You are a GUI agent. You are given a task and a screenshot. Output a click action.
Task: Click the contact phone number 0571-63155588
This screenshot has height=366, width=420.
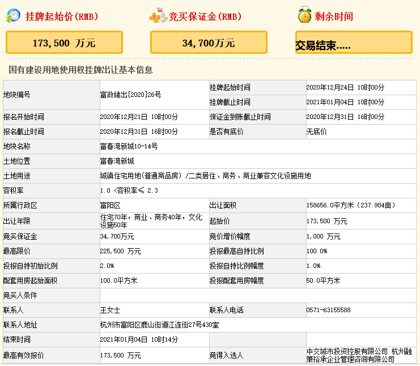tap(328, 310)
